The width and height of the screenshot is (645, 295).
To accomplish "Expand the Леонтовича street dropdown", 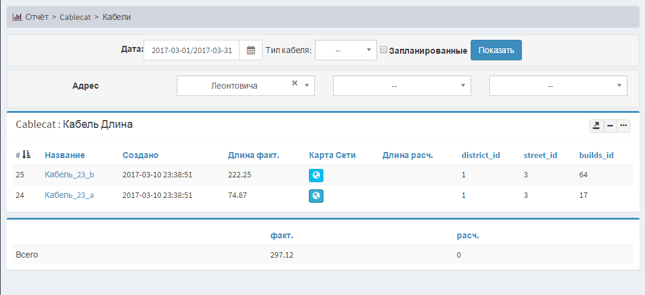I will coord(307,86).
